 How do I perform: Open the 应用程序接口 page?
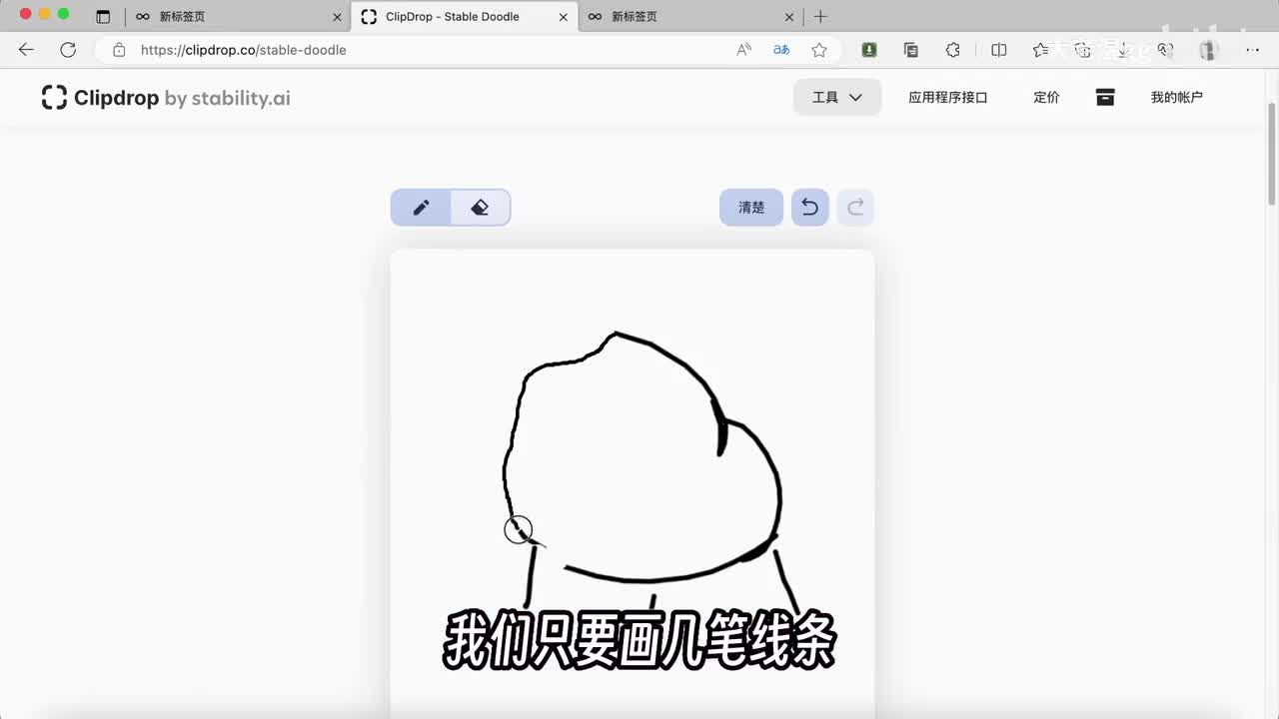pyautogui.click(x=947, y=97)
